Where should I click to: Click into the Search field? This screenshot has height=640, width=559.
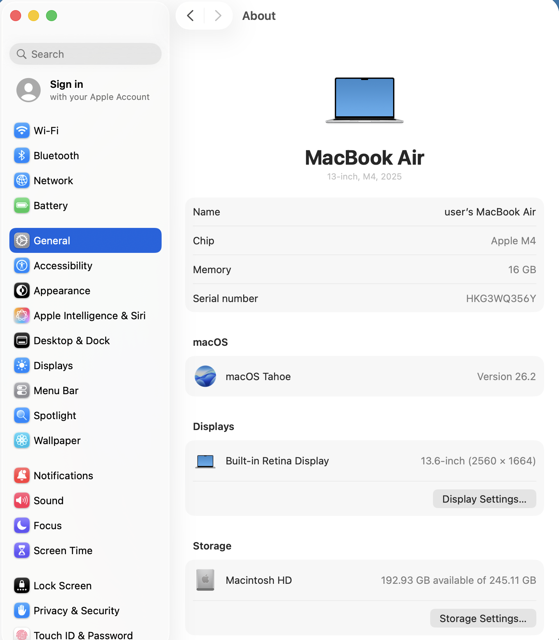85,54
